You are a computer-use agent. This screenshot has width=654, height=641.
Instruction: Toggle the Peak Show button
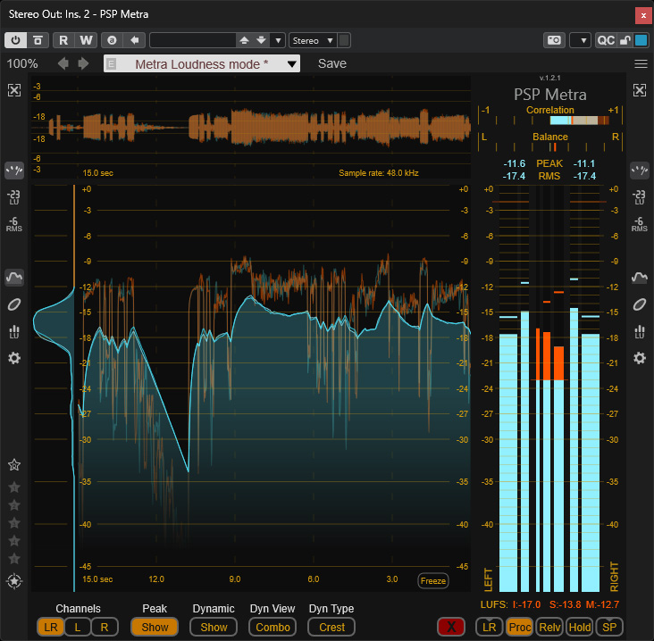(155, 627)
